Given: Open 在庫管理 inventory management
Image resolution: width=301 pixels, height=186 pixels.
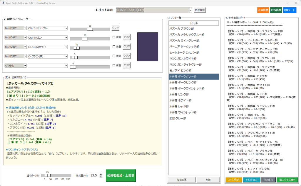Looking at the screenshot, I should 263,10.
